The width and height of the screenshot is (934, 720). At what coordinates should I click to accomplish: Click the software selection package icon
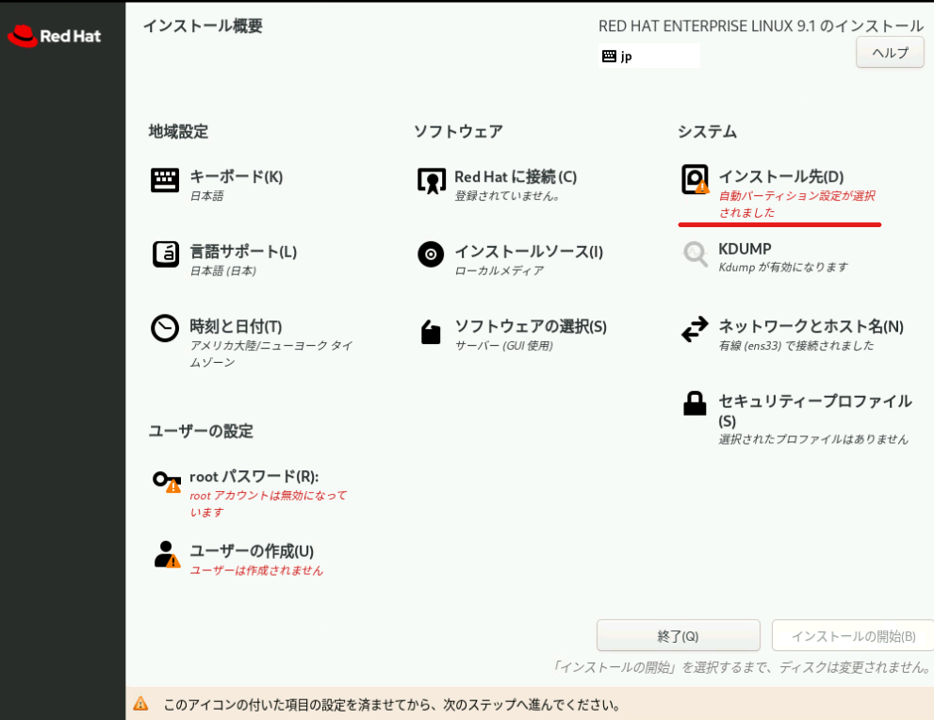pyautogui.click(x=431, y=332)
